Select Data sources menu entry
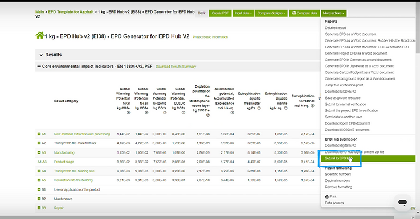Viewport: 420px width, 219px height. (335, 203)
